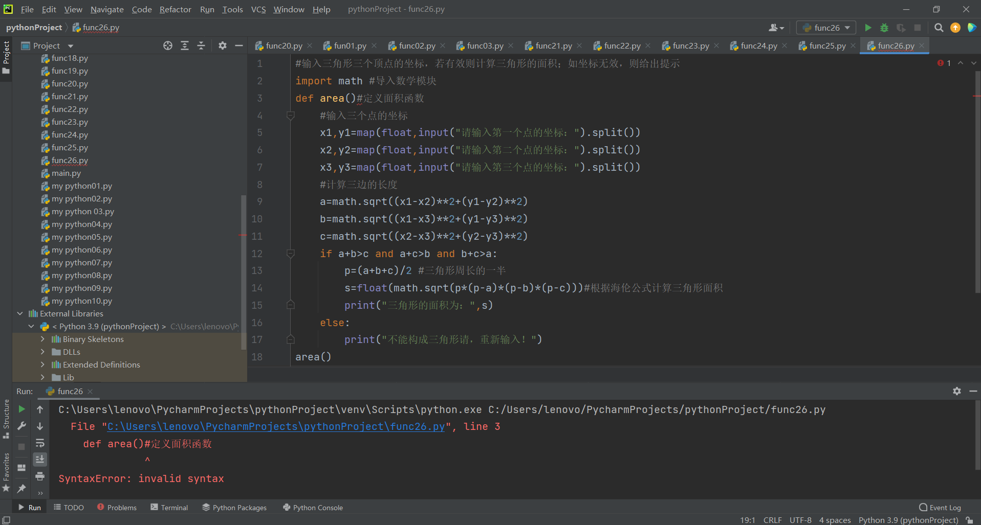Viewport: 981px width, 525px height.
Task: Change CRLF line separator
Action: [x=772, y=520]
